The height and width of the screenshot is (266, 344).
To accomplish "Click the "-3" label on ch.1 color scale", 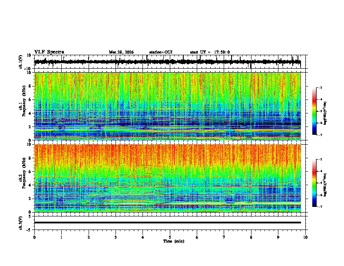I will pyautogui.click(x=320, y=87).
